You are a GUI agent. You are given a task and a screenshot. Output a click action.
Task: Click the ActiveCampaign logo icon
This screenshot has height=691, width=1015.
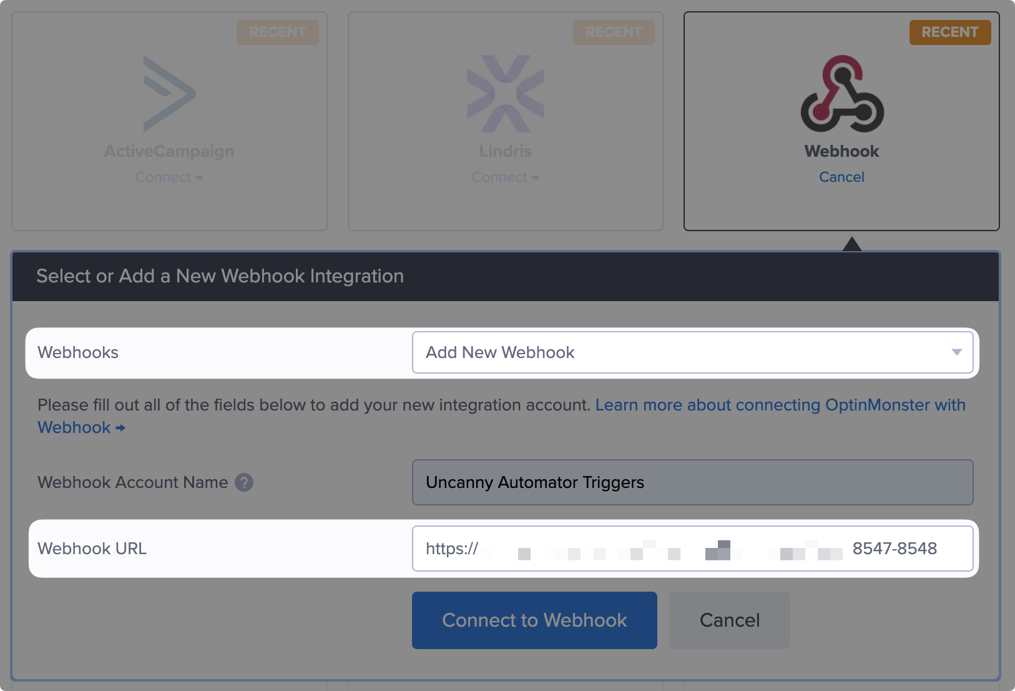(169, 94)
